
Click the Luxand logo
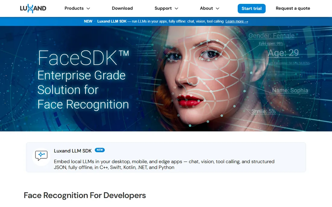click(x=33, y=8)
